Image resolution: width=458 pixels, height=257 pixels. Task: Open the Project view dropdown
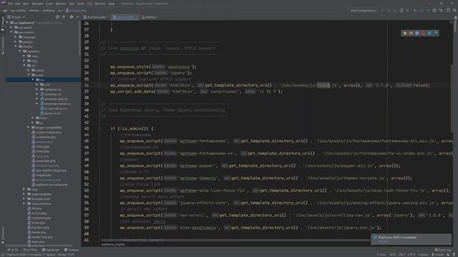pyautogui.click(x=16, y=17)
